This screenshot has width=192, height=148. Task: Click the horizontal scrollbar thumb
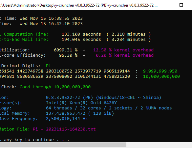pyautogui.click(x=63, y=145)
